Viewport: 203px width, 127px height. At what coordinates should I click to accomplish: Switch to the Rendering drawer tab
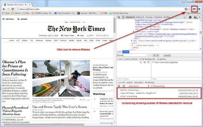(149, 83)
